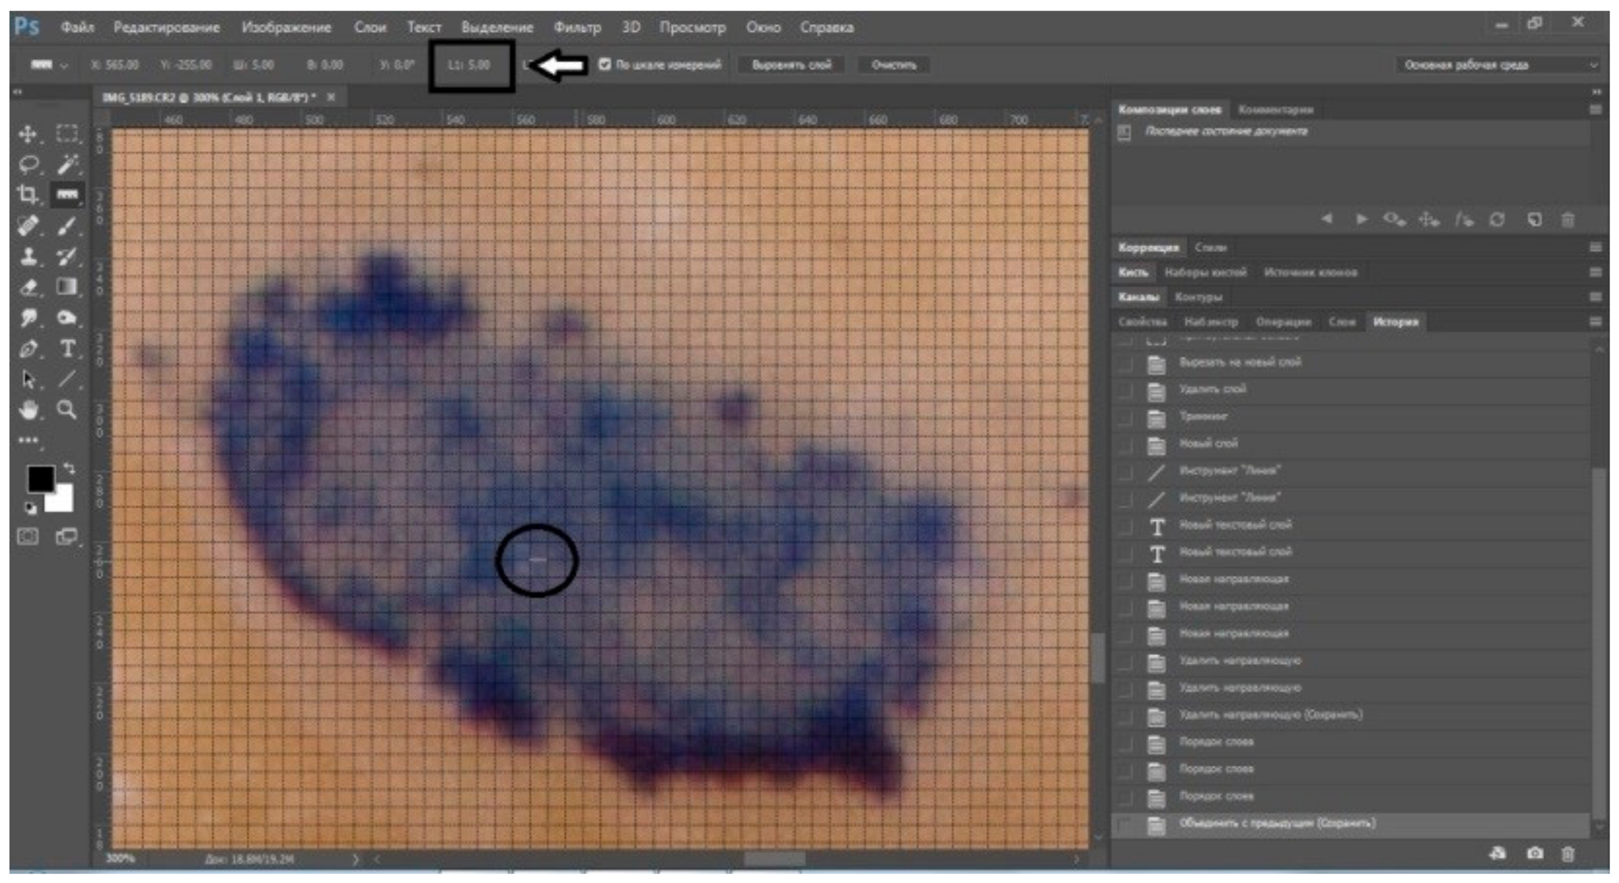Open ruler tool preset picker arrow
The image size is (1619, 883).
point(63,65)
